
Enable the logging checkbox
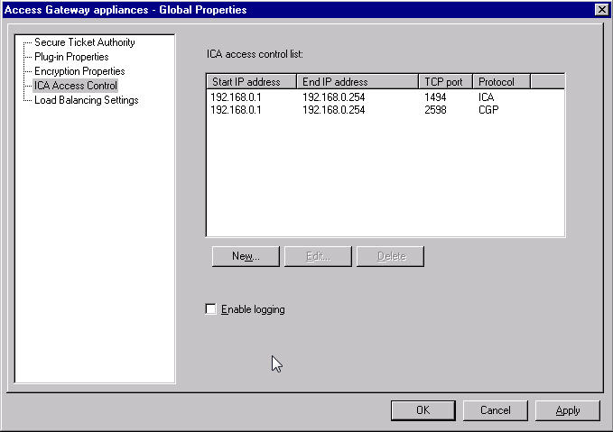[x=210, y=309]
